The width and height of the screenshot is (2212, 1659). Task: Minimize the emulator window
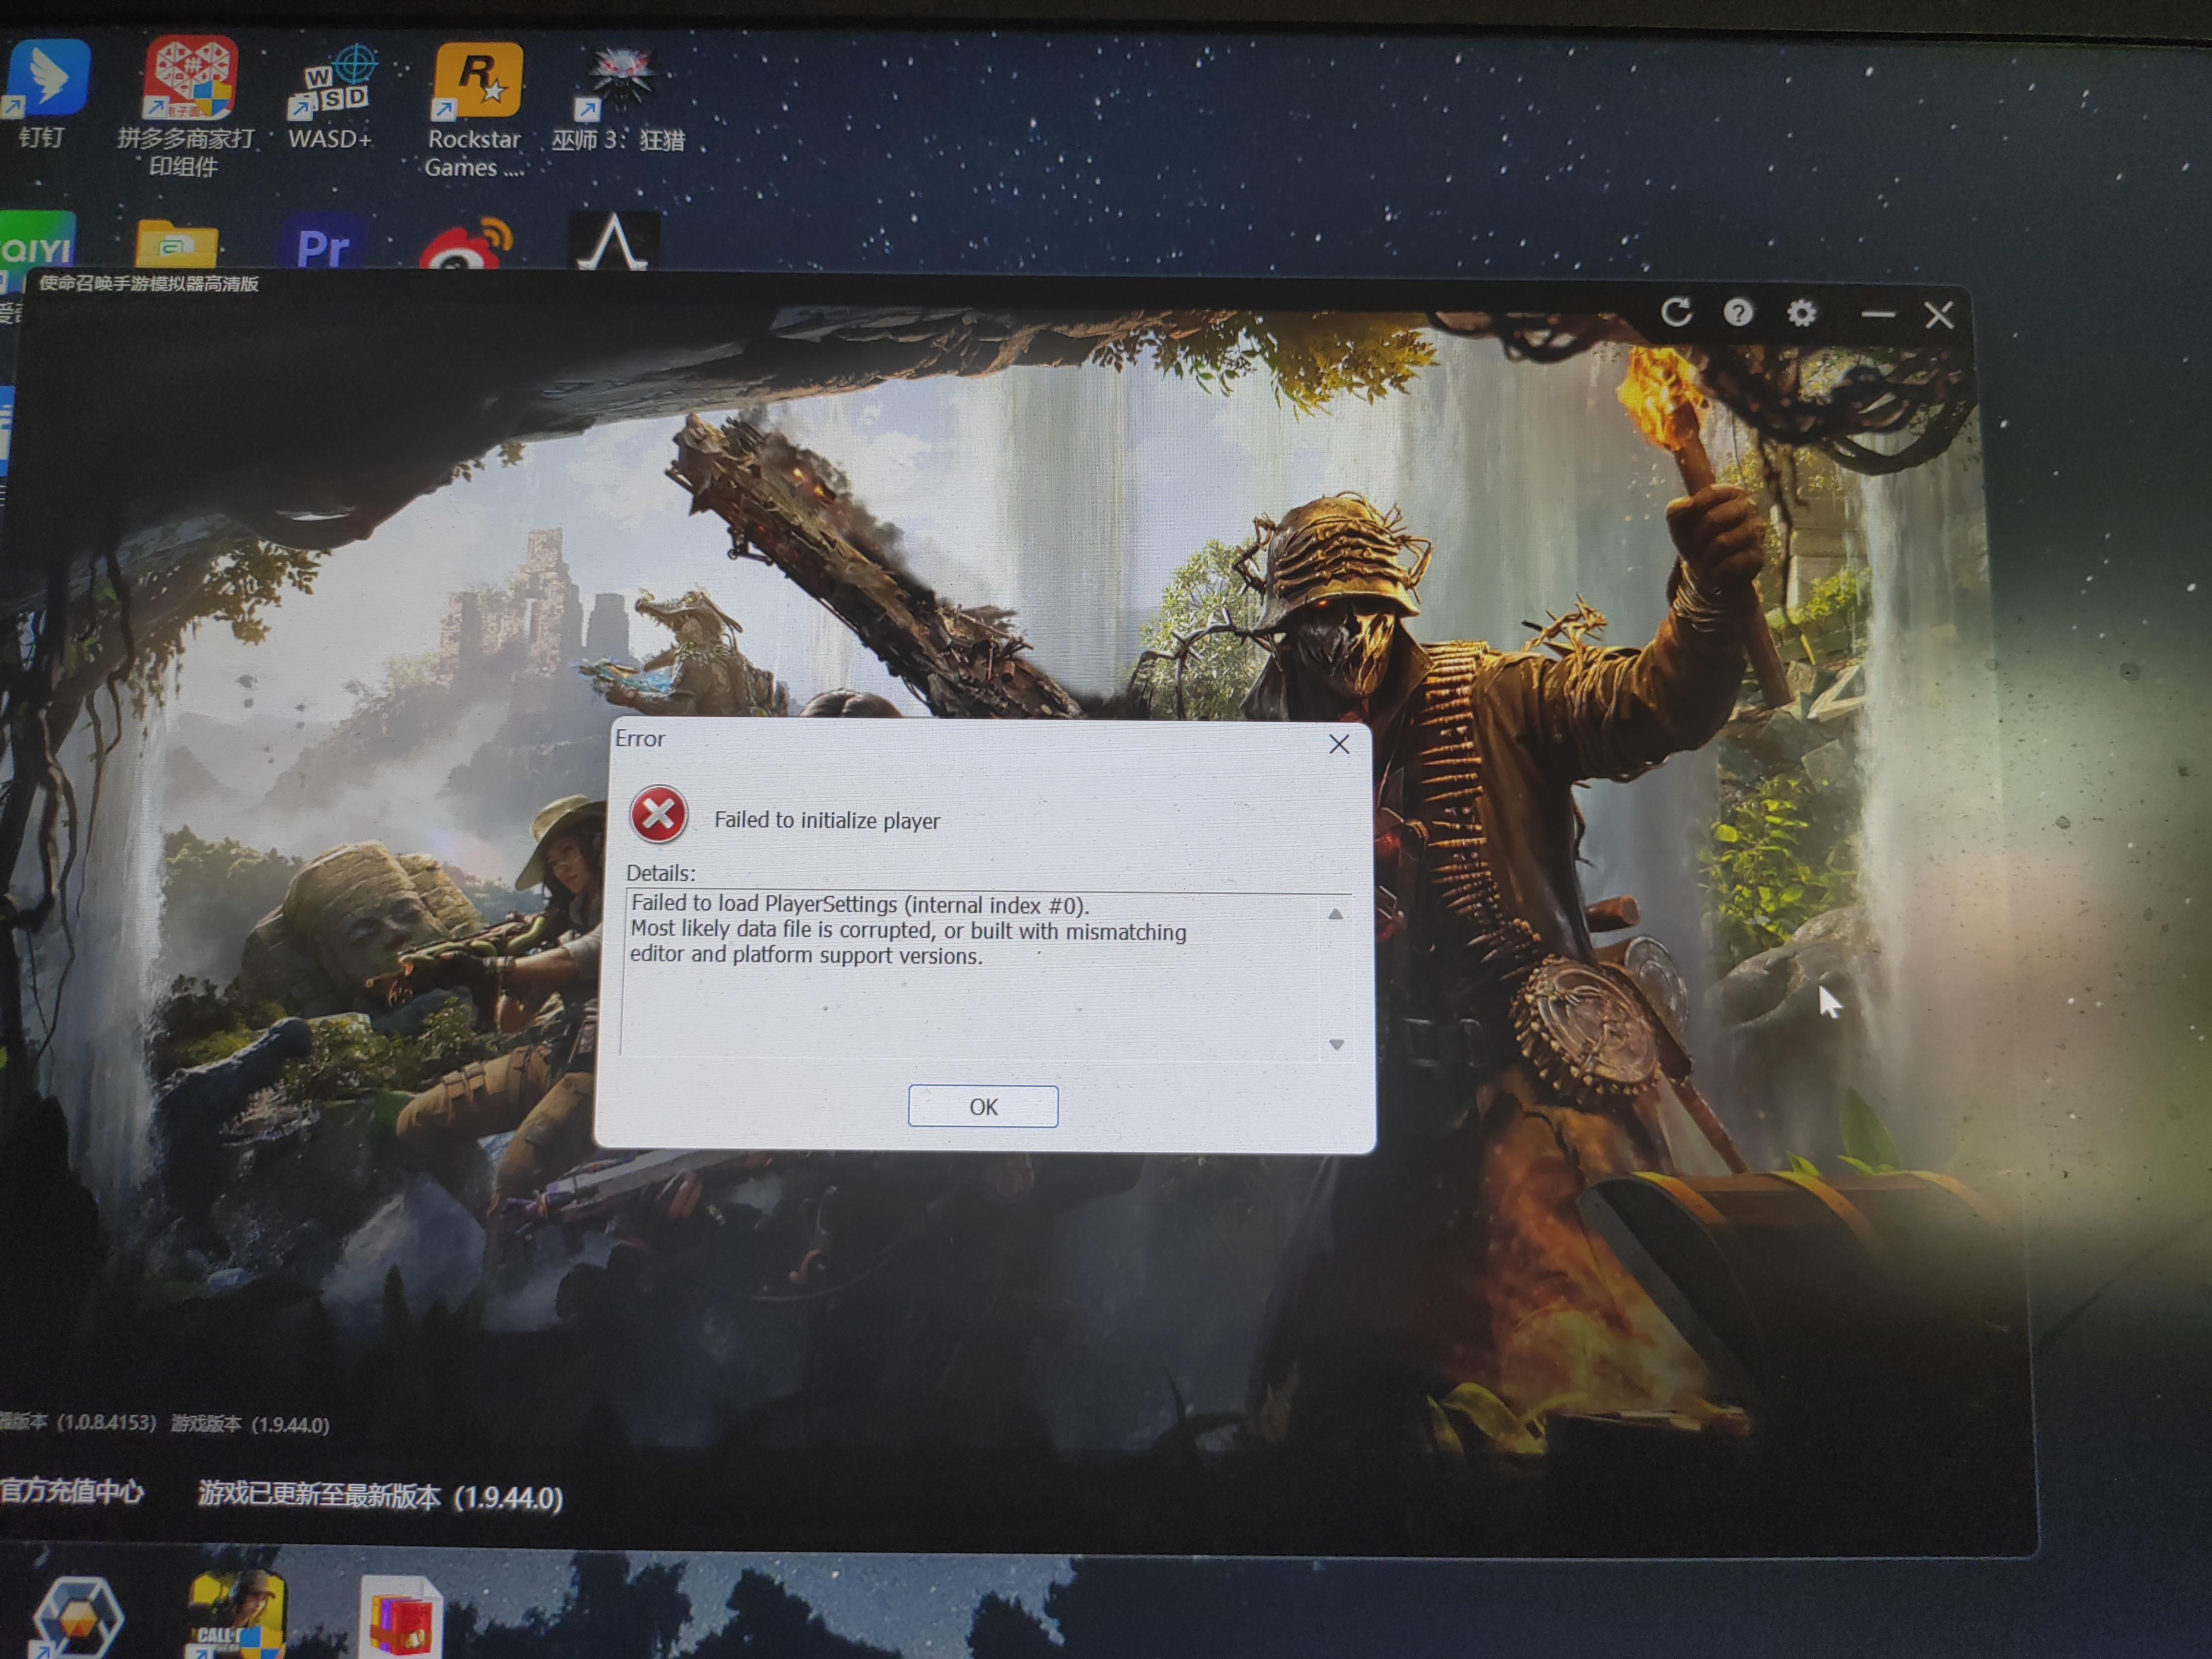tap(1877, 315)
